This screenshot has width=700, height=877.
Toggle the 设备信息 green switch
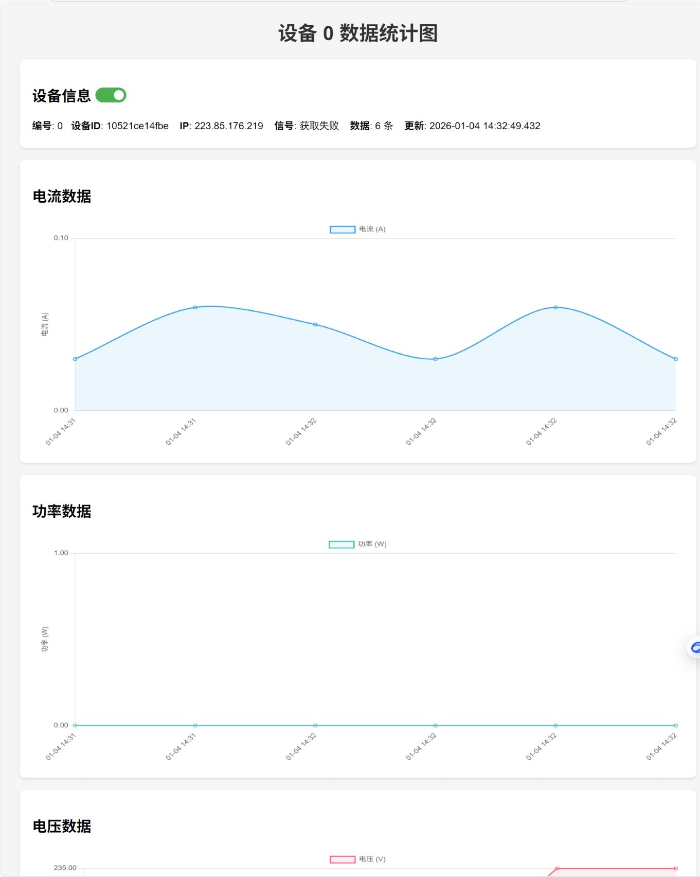point(111,95)
